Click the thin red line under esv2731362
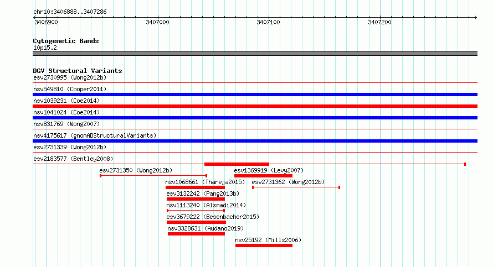493x267 pixels. (x=296, y=187)
